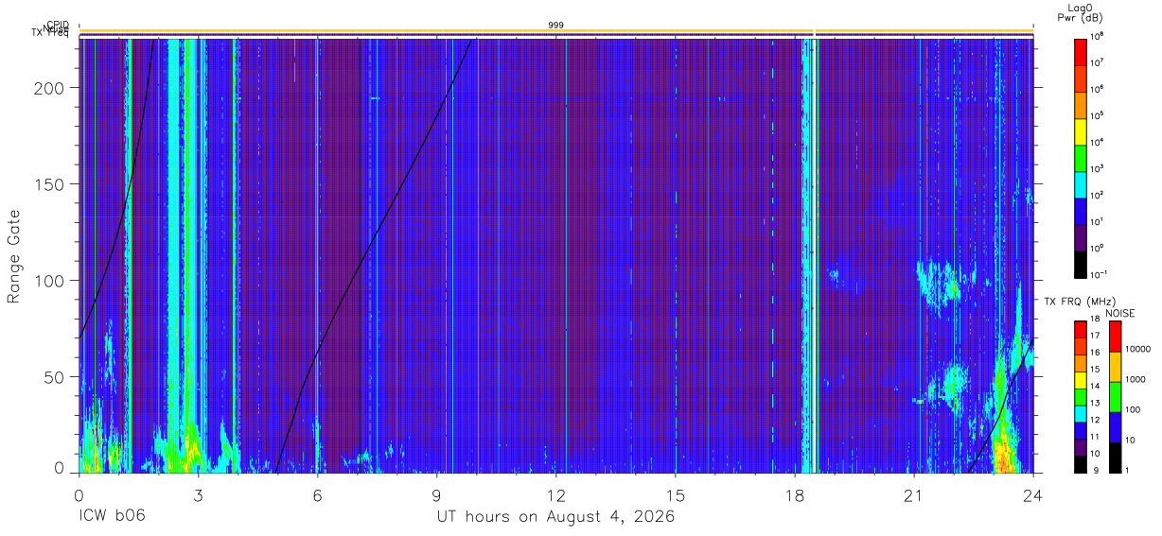Click the orange segment of the NOISE colorbar
1162x536 pixels.
click(1115, 366)
